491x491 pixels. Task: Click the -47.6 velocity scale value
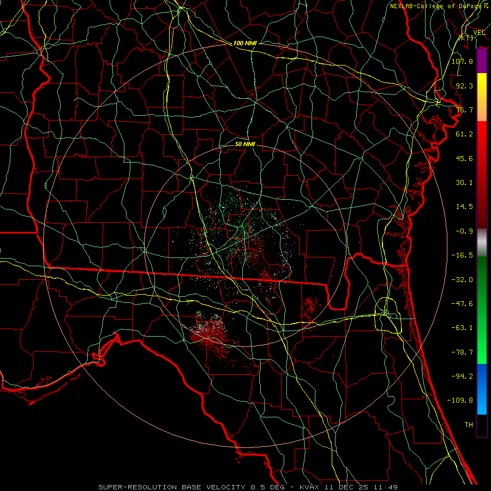click(x=462, y=304)
